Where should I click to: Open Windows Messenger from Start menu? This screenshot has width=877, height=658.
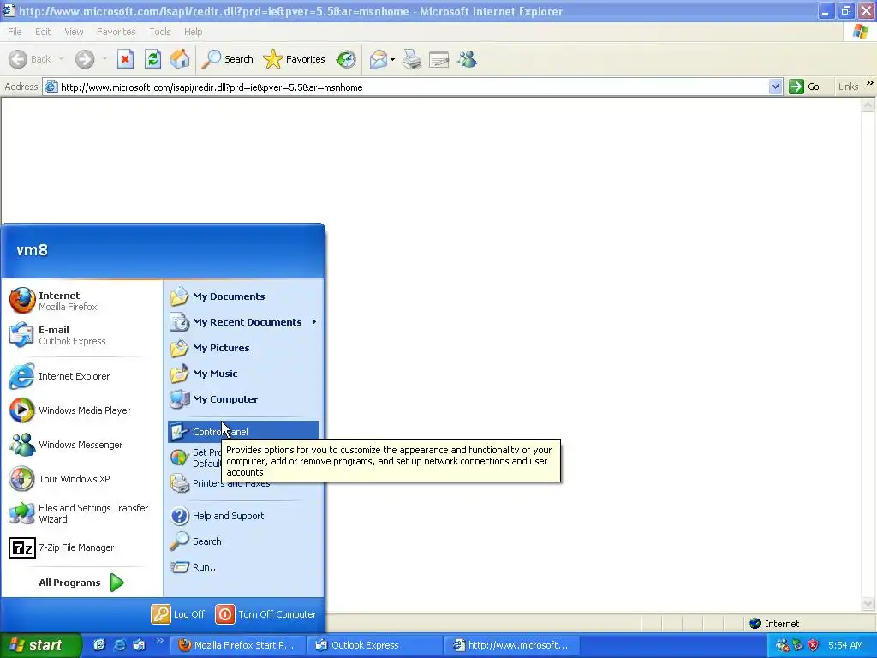pos(81,445)
